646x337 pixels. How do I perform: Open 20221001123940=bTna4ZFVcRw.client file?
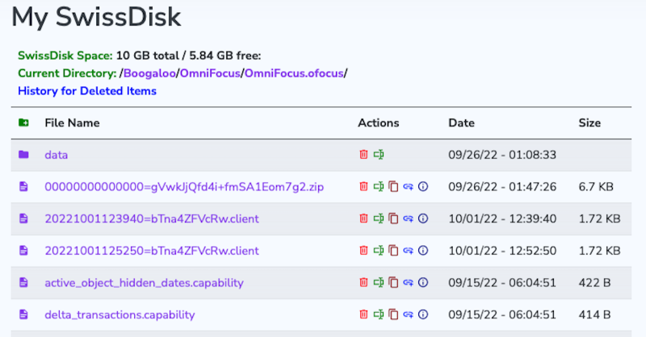pos(152,218)
